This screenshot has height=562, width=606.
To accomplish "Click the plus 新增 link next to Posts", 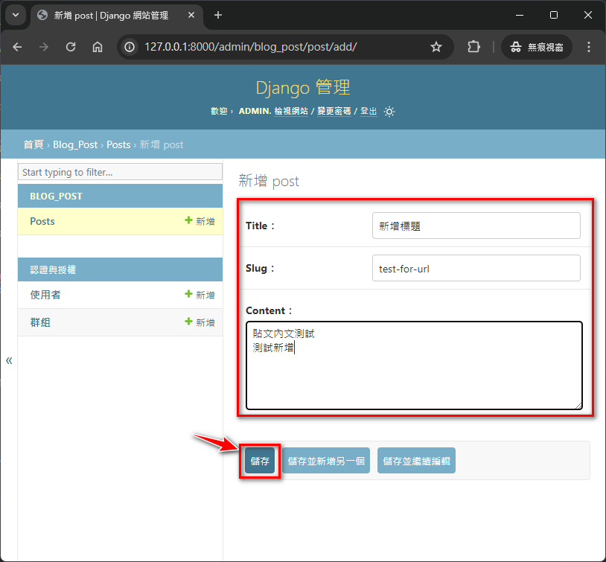I will pos(200,221).
